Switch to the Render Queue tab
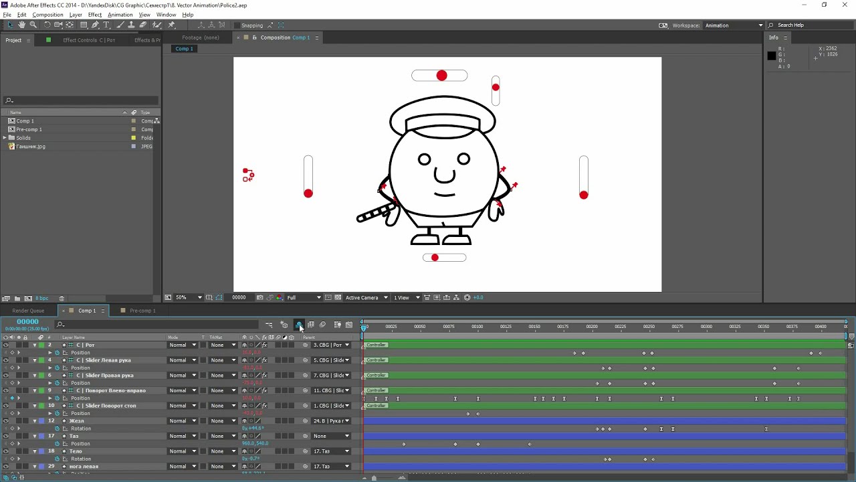This screenshot has height=482, width=856. pyautogui.click(x=28, y=311)
